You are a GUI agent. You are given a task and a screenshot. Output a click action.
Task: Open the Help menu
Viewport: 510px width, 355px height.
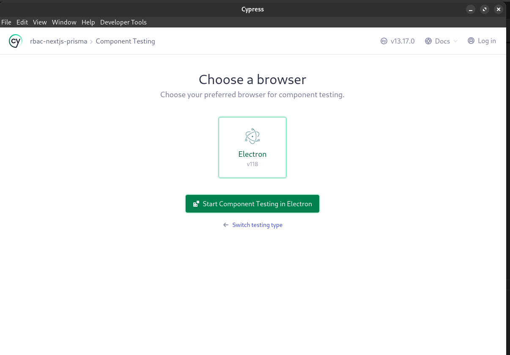click(x=88, y=22)
